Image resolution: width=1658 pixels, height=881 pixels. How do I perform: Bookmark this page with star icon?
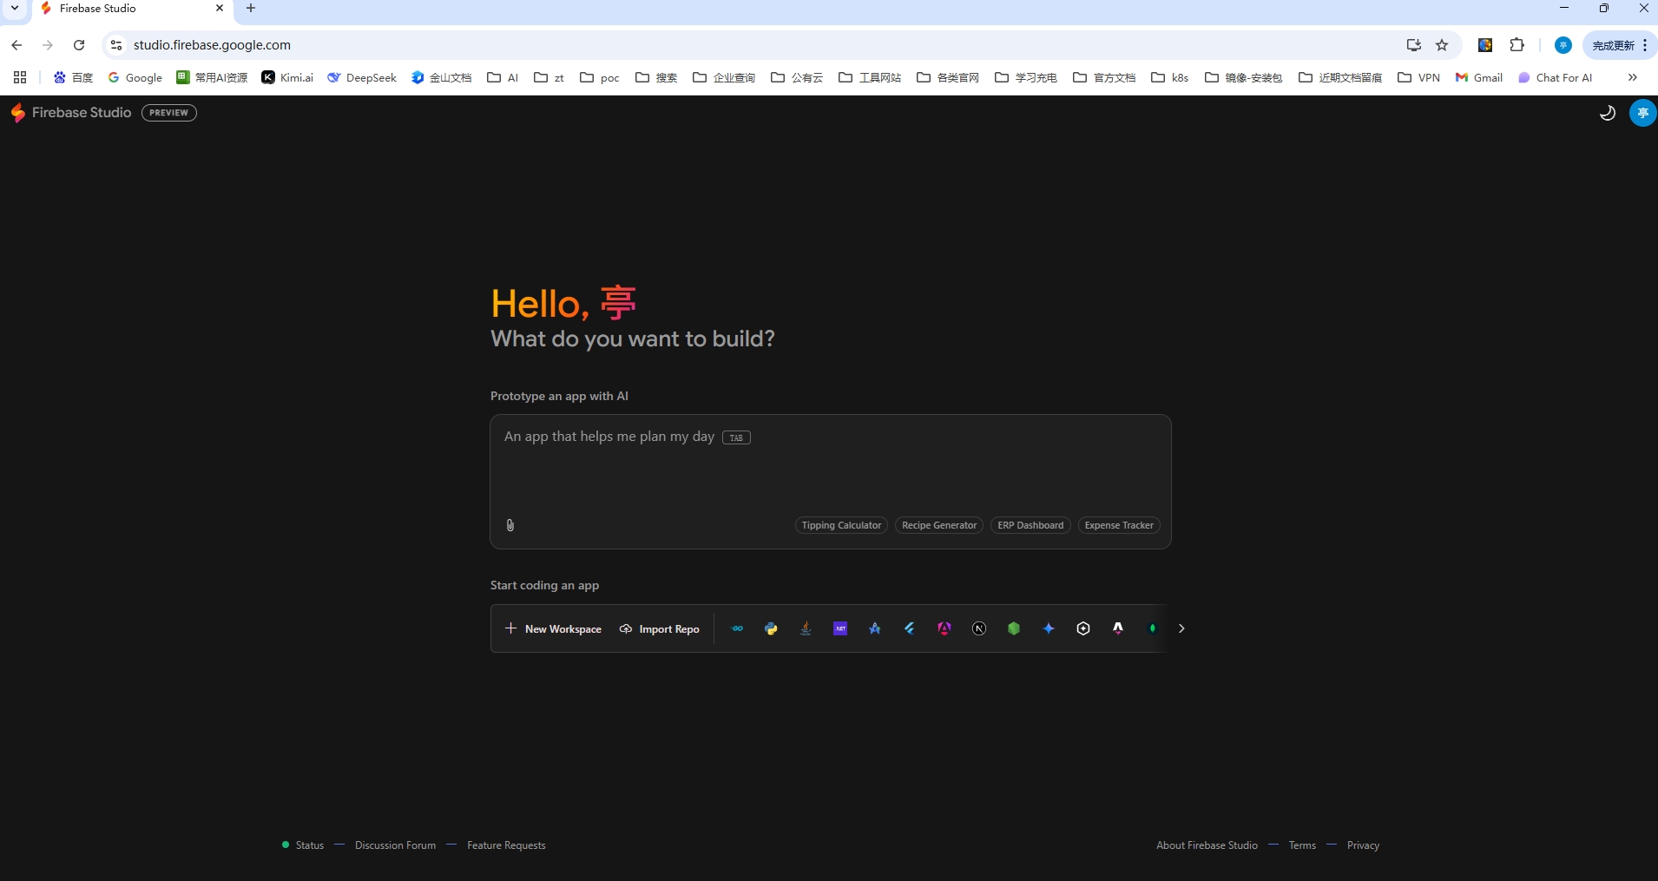[x=1442, y=45]
